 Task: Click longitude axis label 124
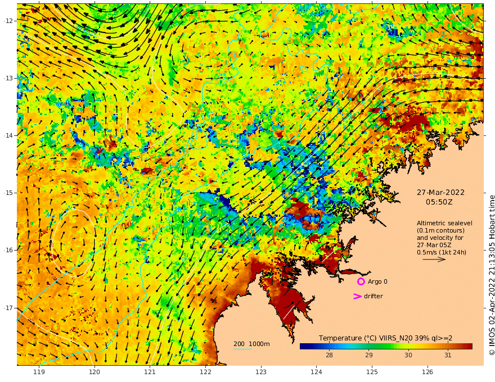(317, 372)
